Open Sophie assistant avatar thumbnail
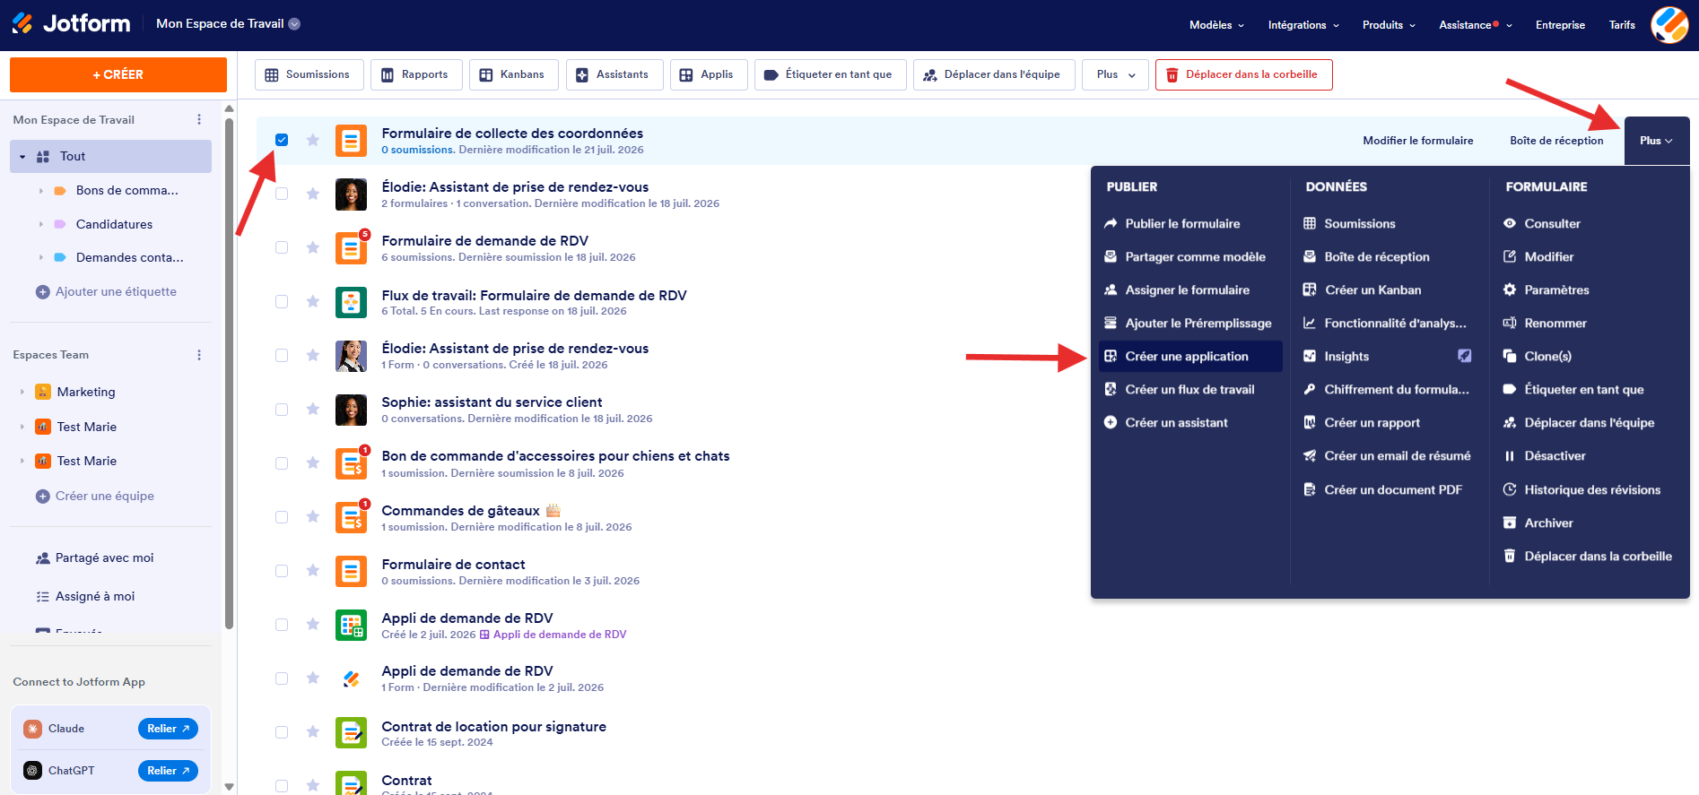 tap(351, 410)
